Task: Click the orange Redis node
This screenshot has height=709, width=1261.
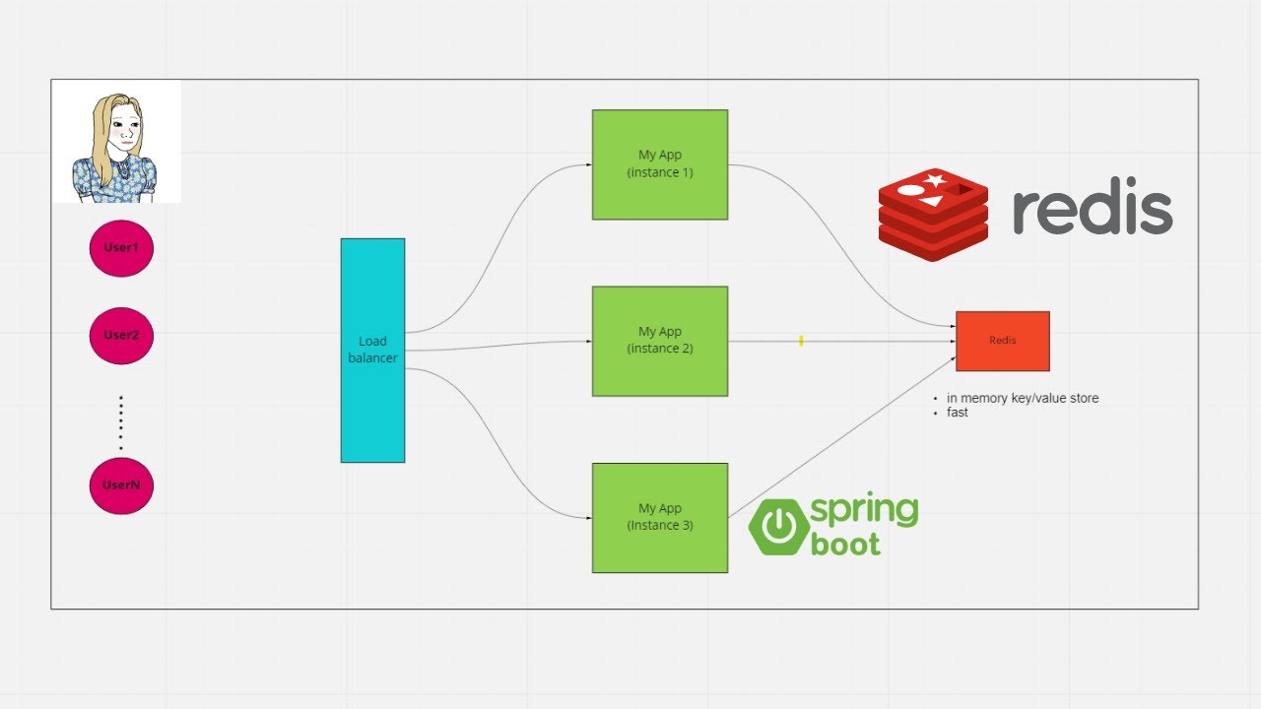Action: click(x=1003, y=341)
